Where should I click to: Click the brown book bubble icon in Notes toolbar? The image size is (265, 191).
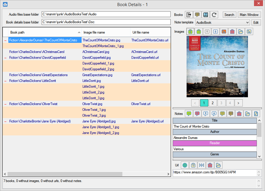point(231,113)
